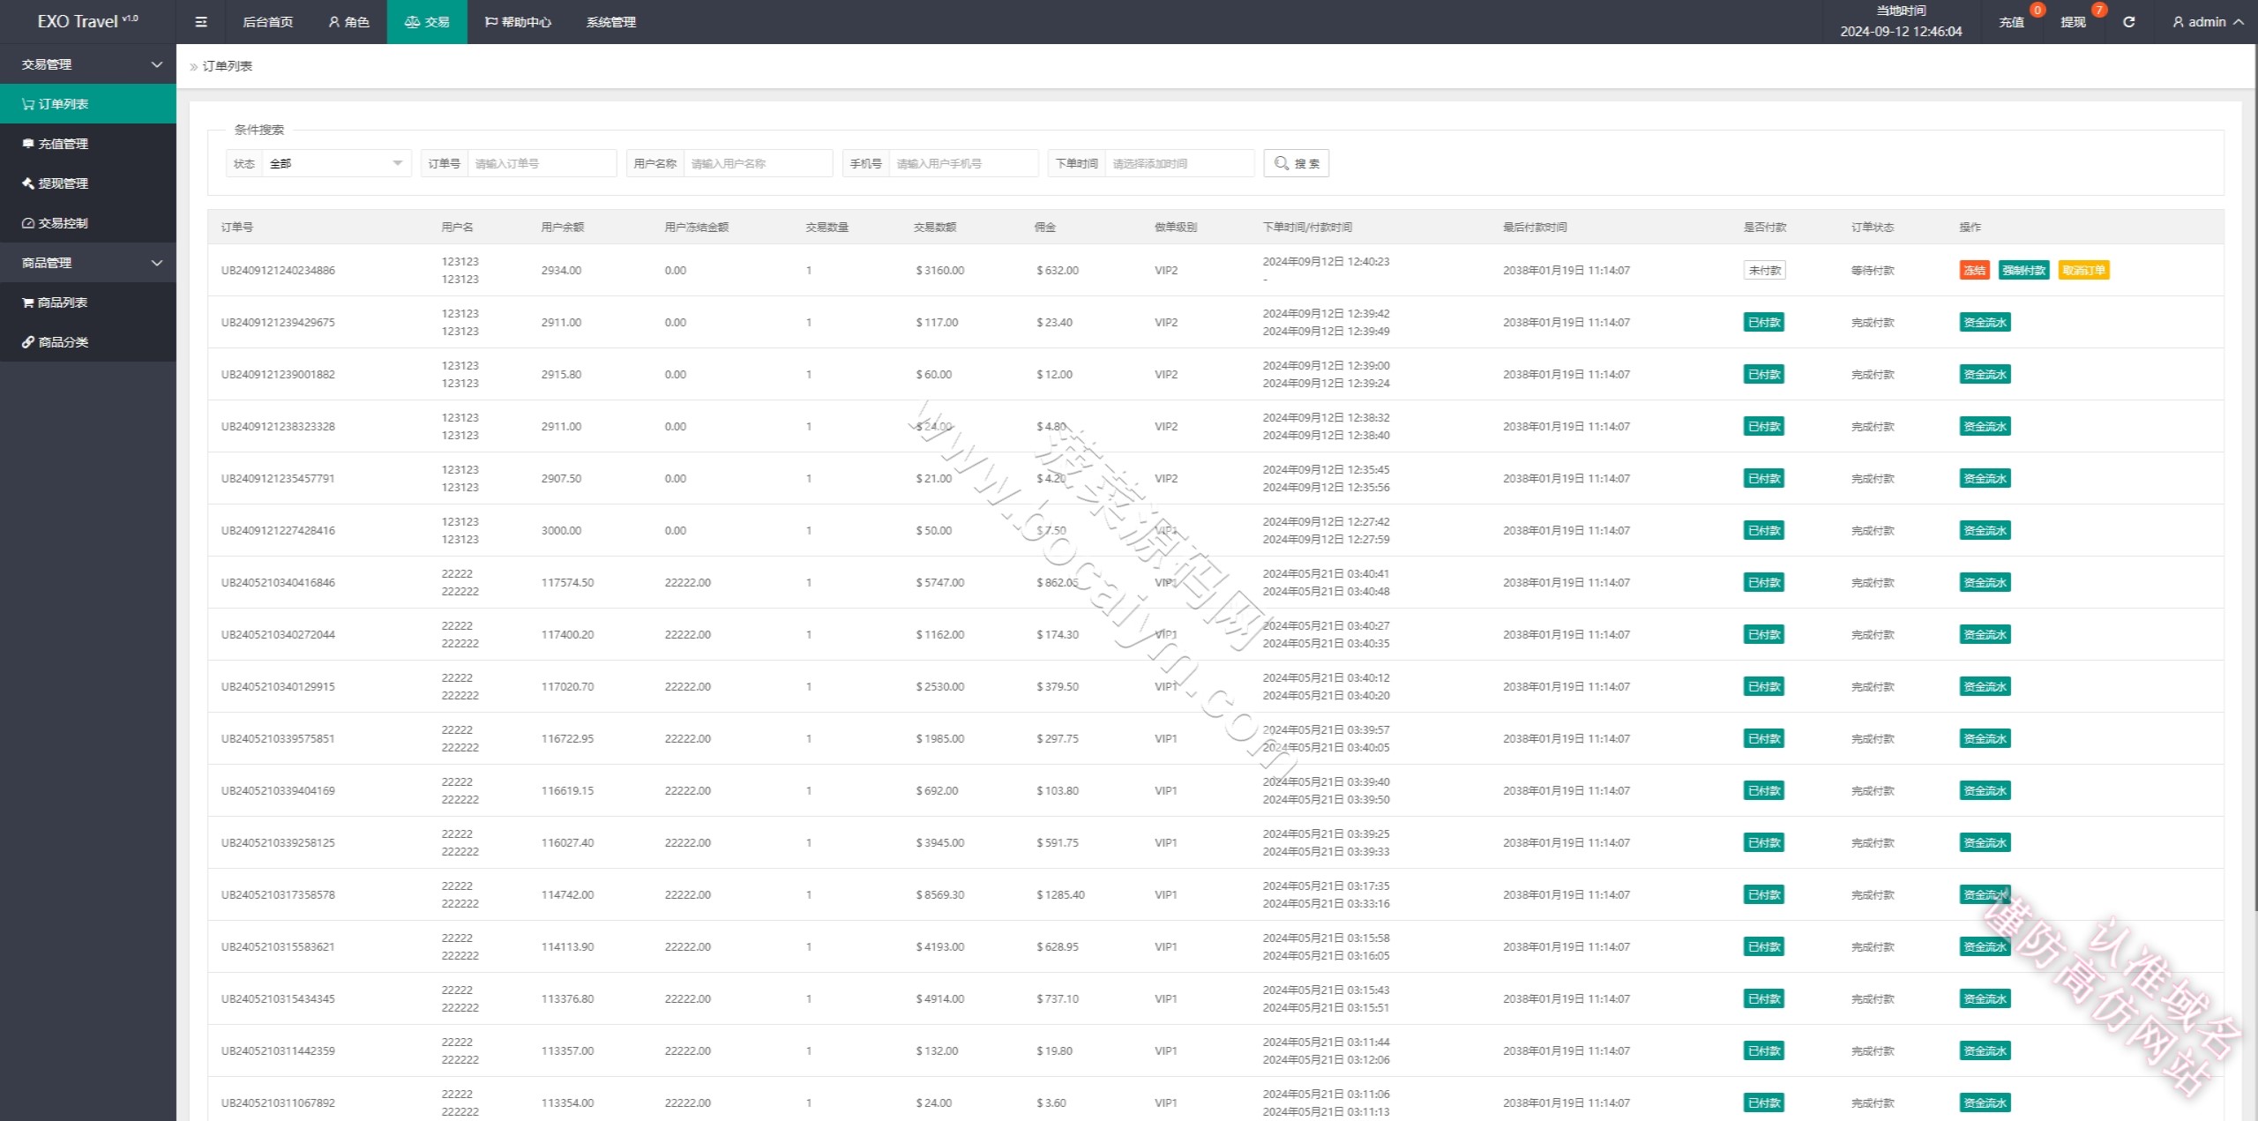Click the 已付款 badge for order UB2405210340129915
This screenshot has width=2258, height=1121.
1764,687
